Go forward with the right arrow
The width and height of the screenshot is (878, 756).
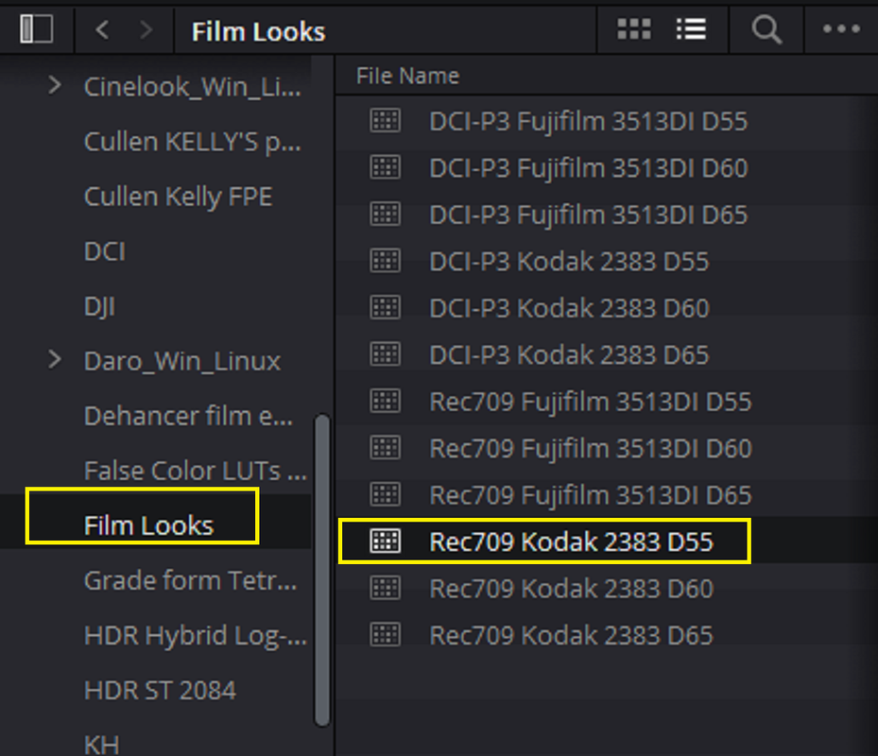point(146,29)
